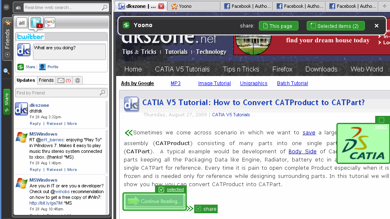Open the Batch Tutorial ad link

[x=293, y=83]
